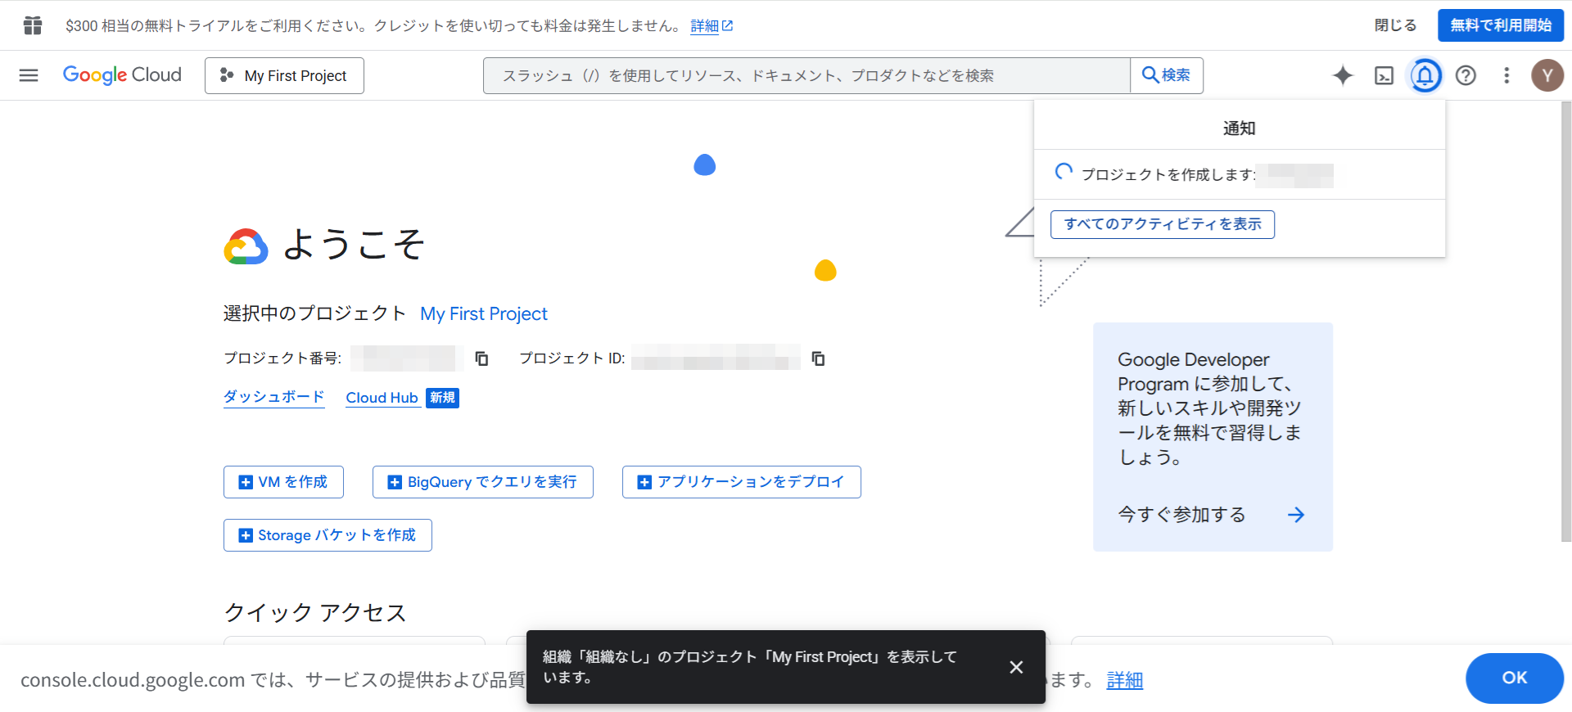Dismiss the trial banner with 閉じる
Viewport: 1572px width, 712px height.
1395,25
